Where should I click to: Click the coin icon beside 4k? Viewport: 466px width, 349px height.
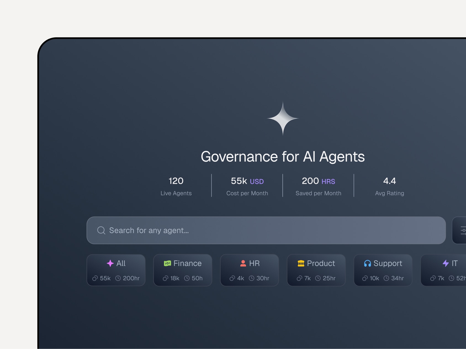[232, 278]
